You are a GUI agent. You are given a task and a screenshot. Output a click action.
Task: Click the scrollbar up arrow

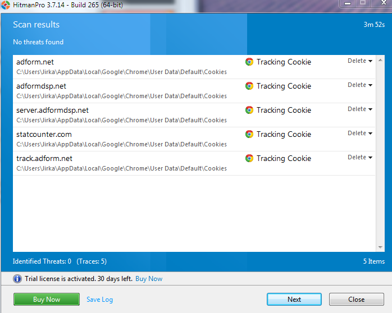pos(380,60)
